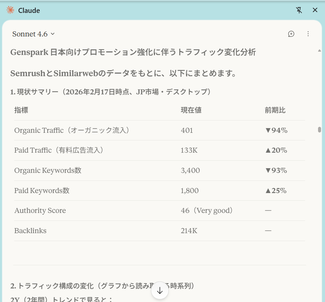
Task: Unpin the Claude side panel
Action: [299, 10]
